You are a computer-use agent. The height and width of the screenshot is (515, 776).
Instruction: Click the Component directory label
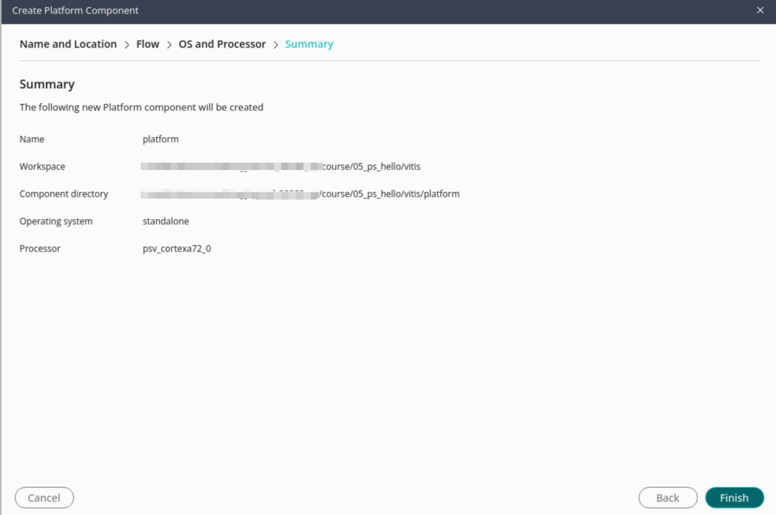tap(64, 194)
